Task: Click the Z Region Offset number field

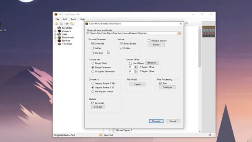Action: click(132, 71)
